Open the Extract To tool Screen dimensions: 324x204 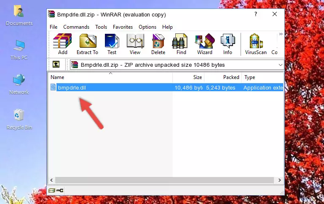pos(87,44)
